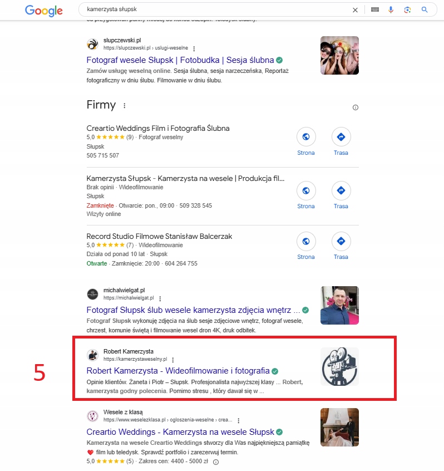Screen dimensions: 444x471
Task: Open Fotograf wesele Słupsk Fotobudka link
Action: [180, 60]
